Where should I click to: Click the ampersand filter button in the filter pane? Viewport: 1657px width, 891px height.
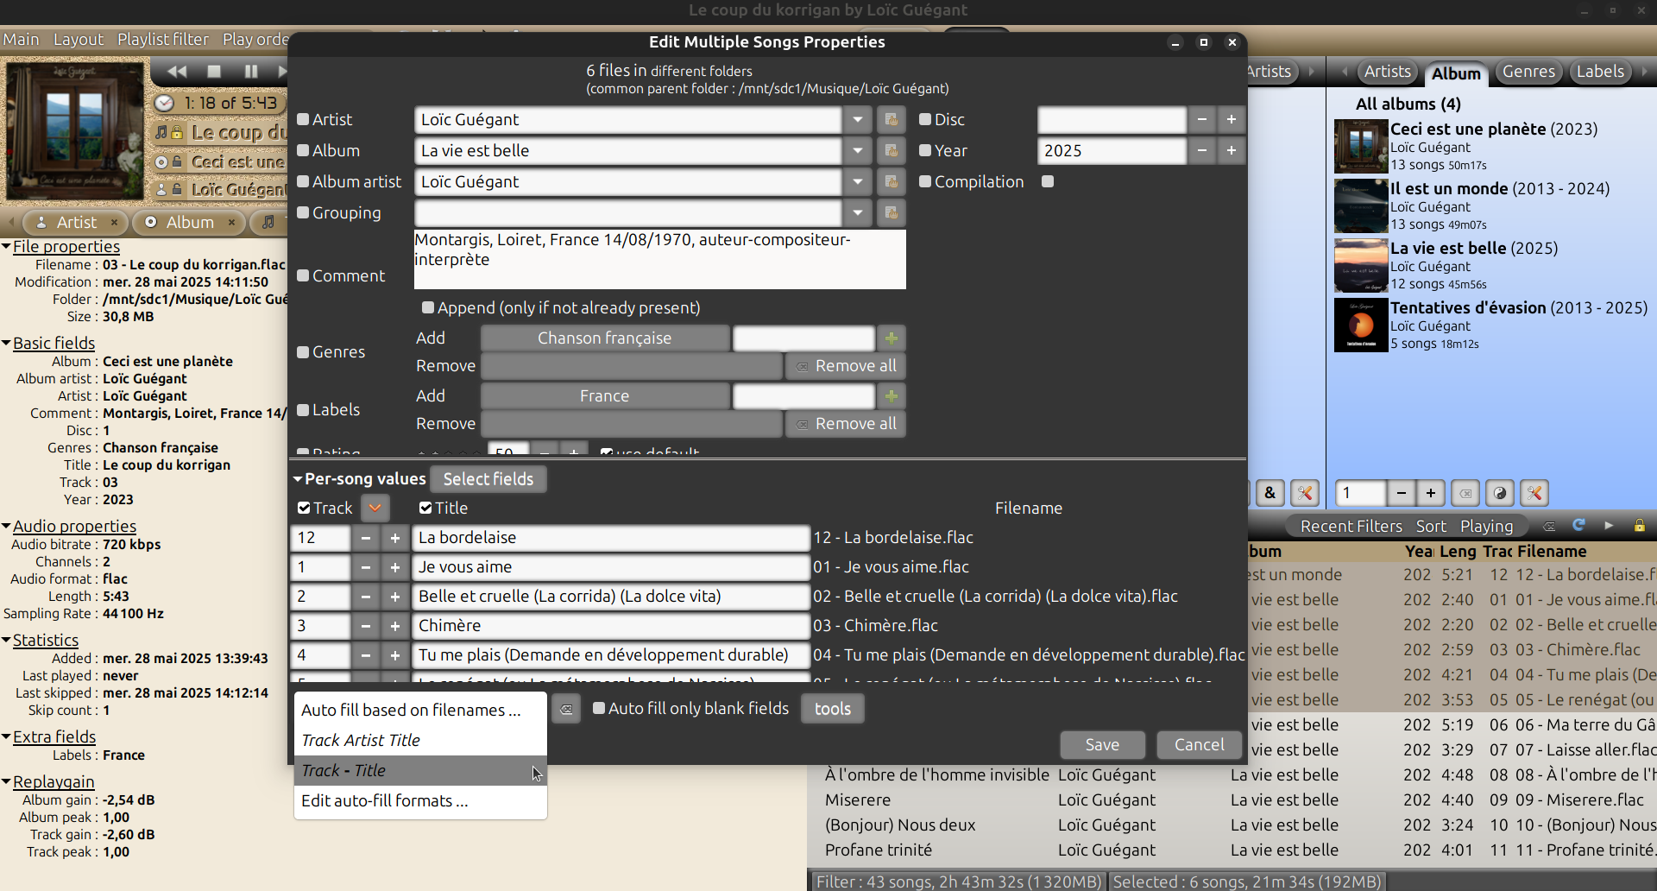1270,493
